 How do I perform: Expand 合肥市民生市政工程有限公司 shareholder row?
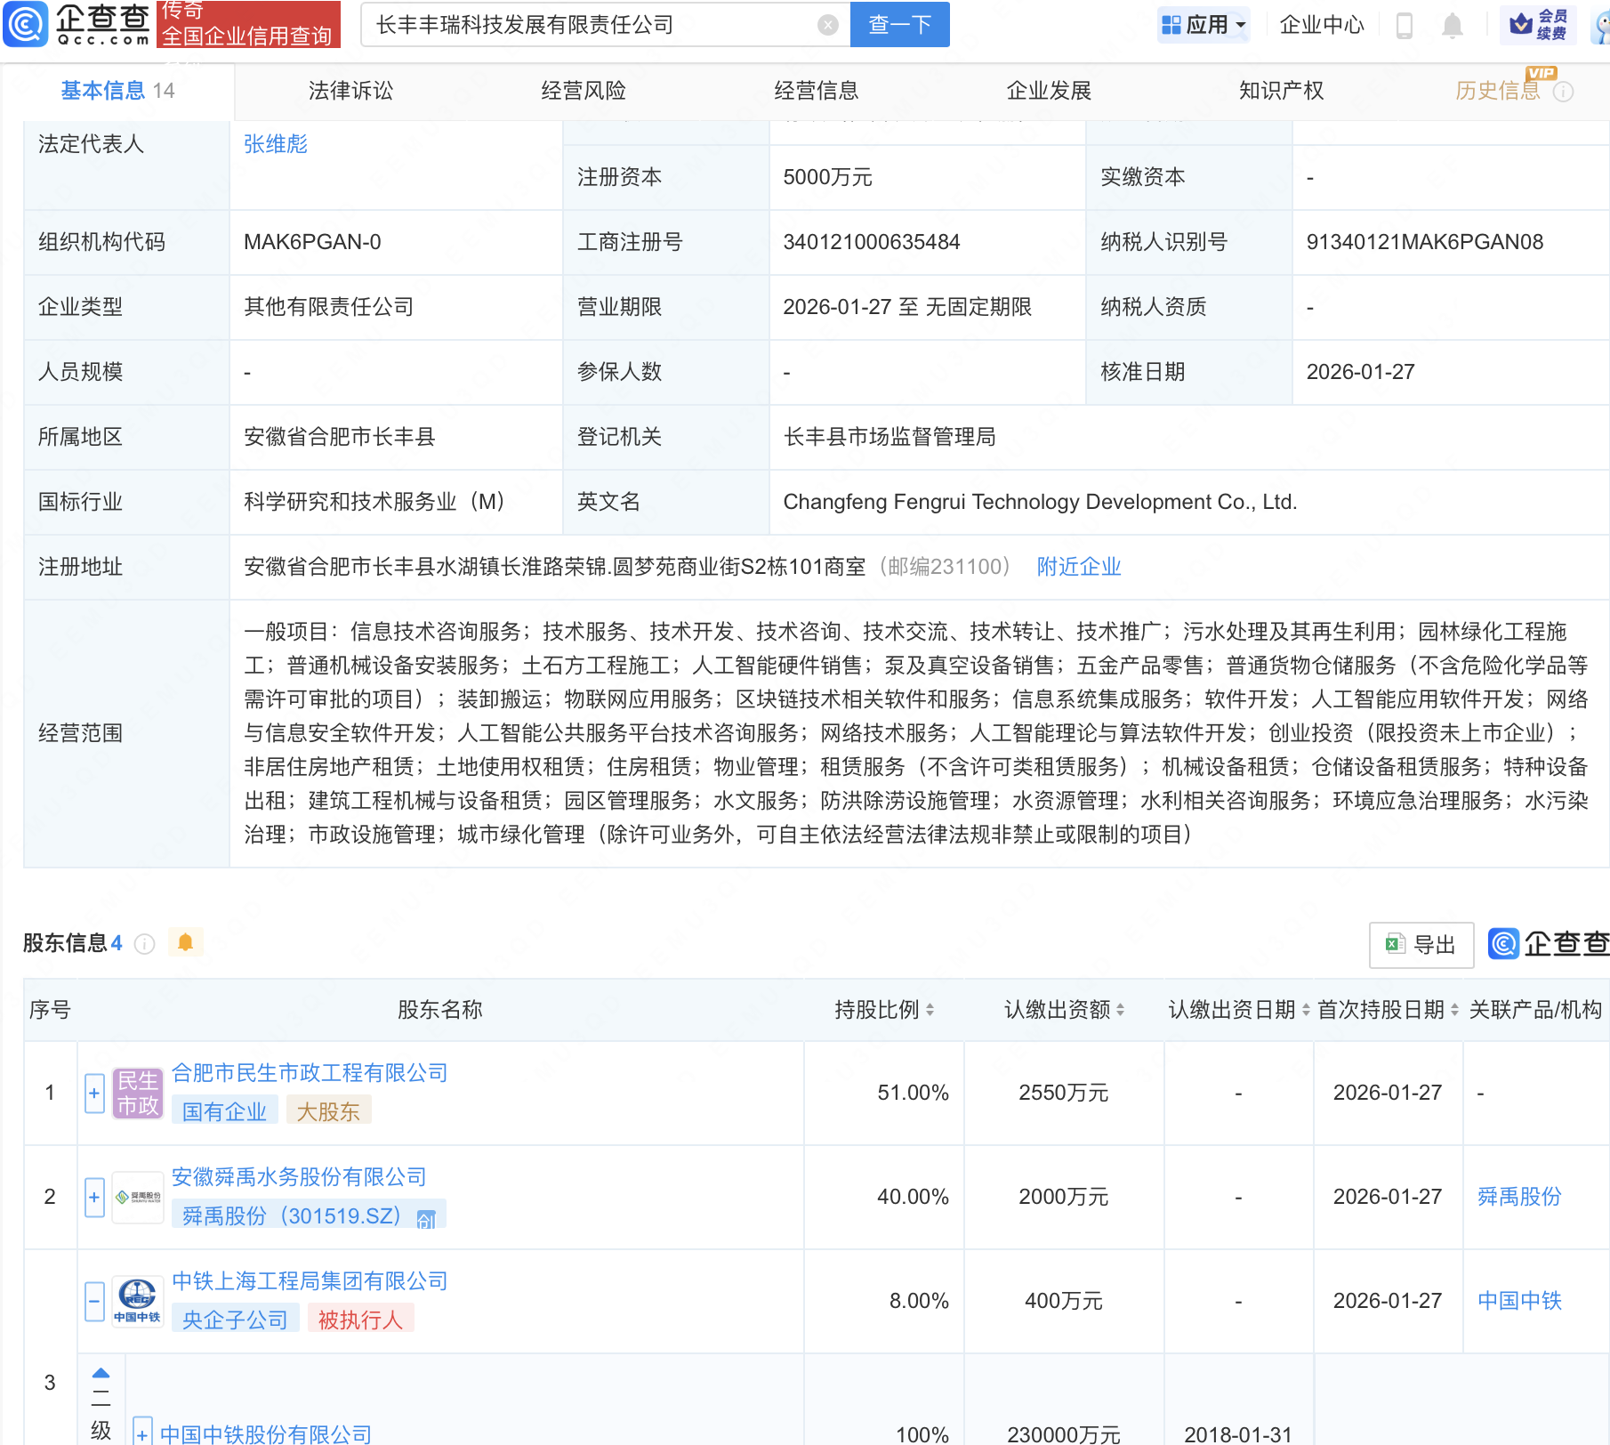tap(94, 1093)
